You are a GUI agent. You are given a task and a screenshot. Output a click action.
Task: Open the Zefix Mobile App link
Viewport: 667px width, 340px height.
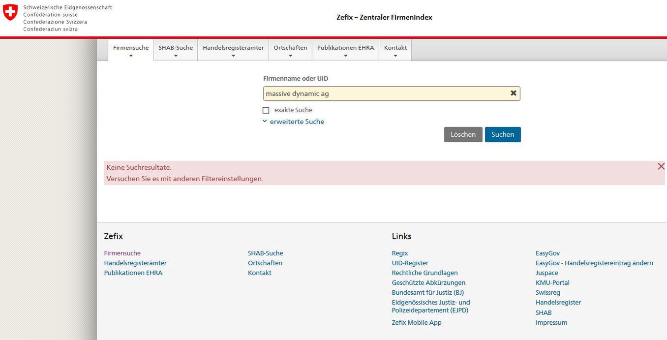417,323
